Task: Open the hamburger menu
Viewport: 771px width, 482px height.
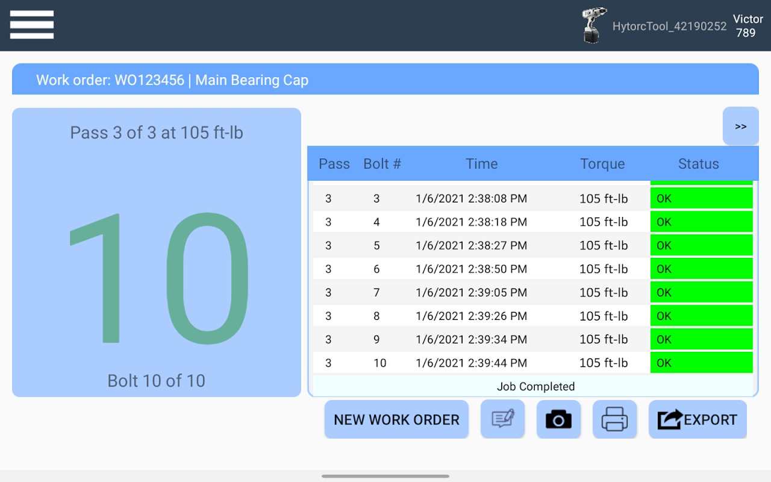Action: point(32,25)
